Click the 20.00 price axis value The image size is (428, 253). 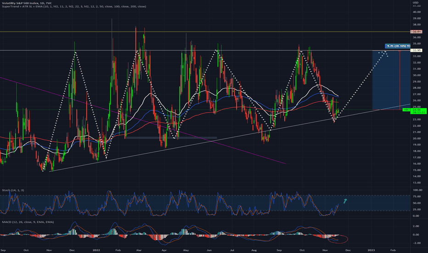click(x=417, y=138)
